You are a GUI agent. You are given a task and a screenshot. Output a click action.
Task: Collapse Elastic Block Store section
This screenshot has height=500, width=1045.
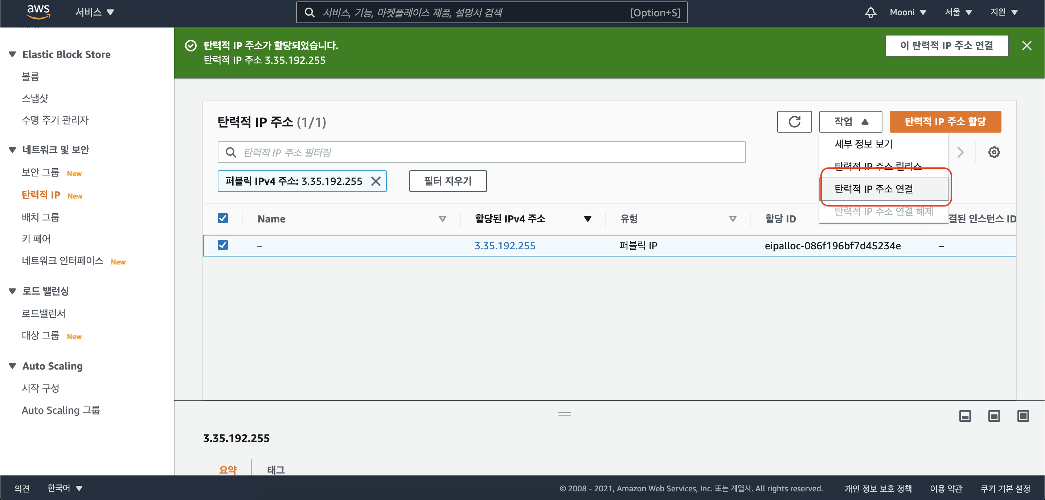pos(13,54)
